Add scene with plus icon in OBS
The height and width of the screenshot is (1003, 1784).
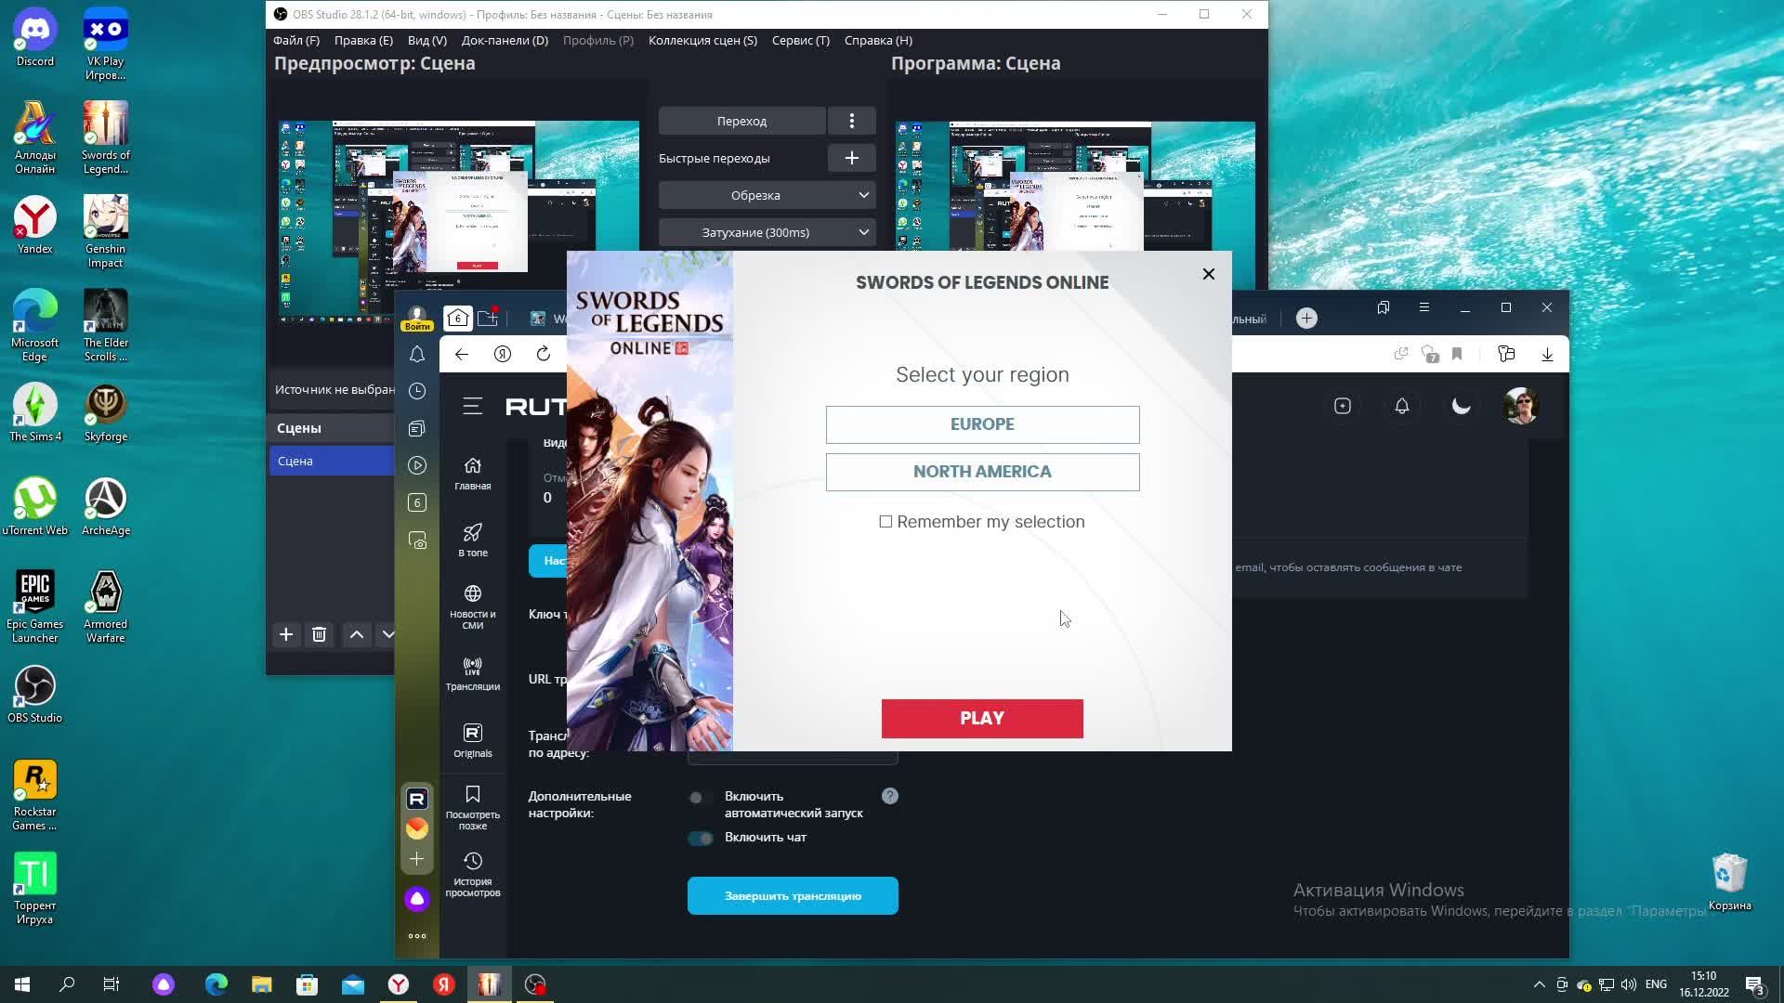[286, 634]
